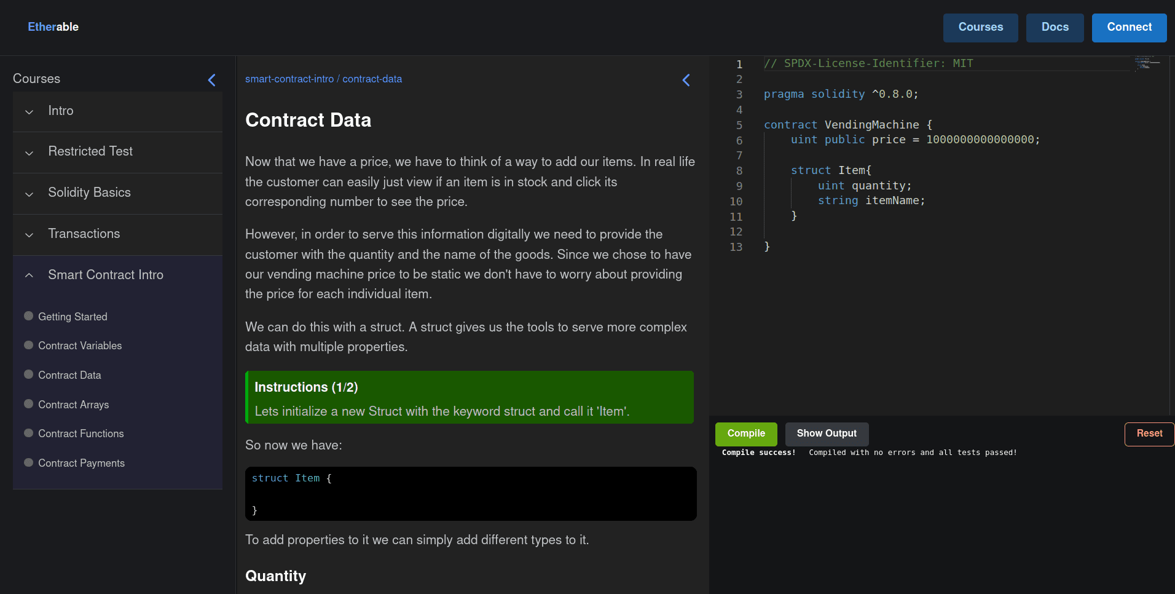Open the Courses page from the header
This screenshot has height=594, width=1175.
(x=980, y=28)
